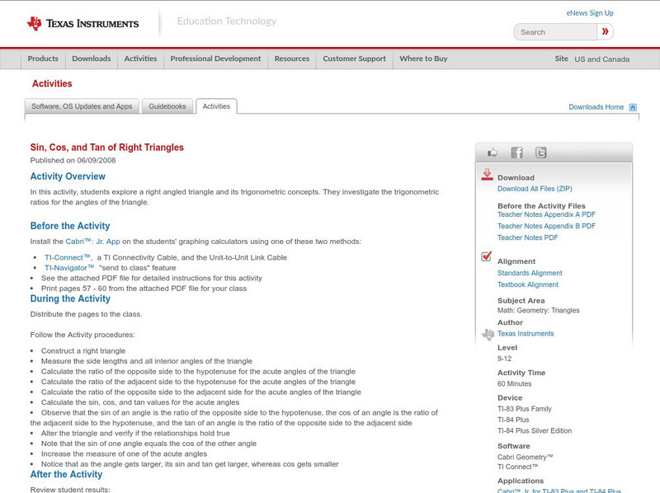This screenshot has width=660, height=493.
Task: Click the Education Technology header text
Action: [x=227, y=21]
